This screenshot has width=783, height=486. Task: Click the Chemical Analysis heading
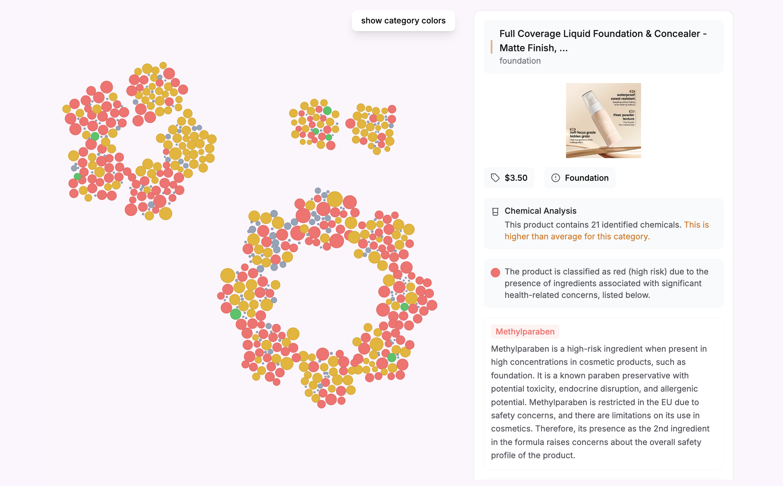point(540,211)
